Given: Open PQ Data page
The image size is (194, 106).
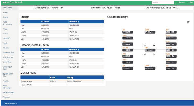Looking at the screenshot, I should (x=6, y=48).
